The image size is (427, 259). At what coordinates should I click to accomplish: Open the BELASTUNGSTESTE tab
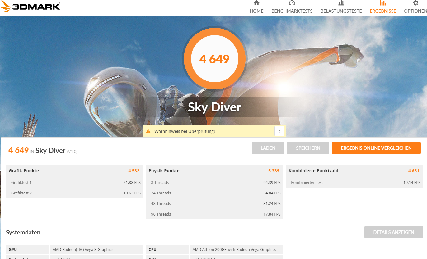341,11
